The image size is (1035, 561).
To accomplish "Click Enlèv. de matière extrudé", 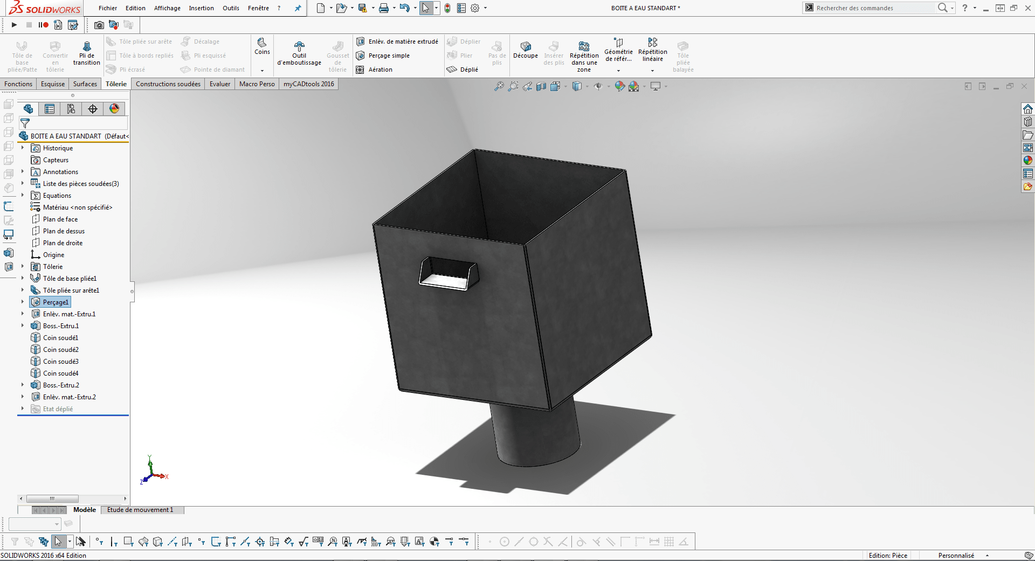I will pyautogui.click(x=397, y=41).
